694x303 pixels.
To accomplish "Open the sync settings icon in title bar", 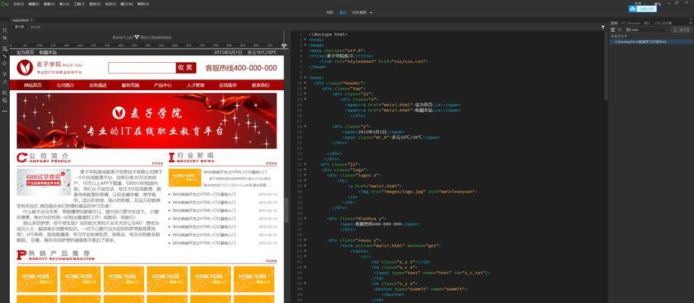I will (x=657, y=4).
